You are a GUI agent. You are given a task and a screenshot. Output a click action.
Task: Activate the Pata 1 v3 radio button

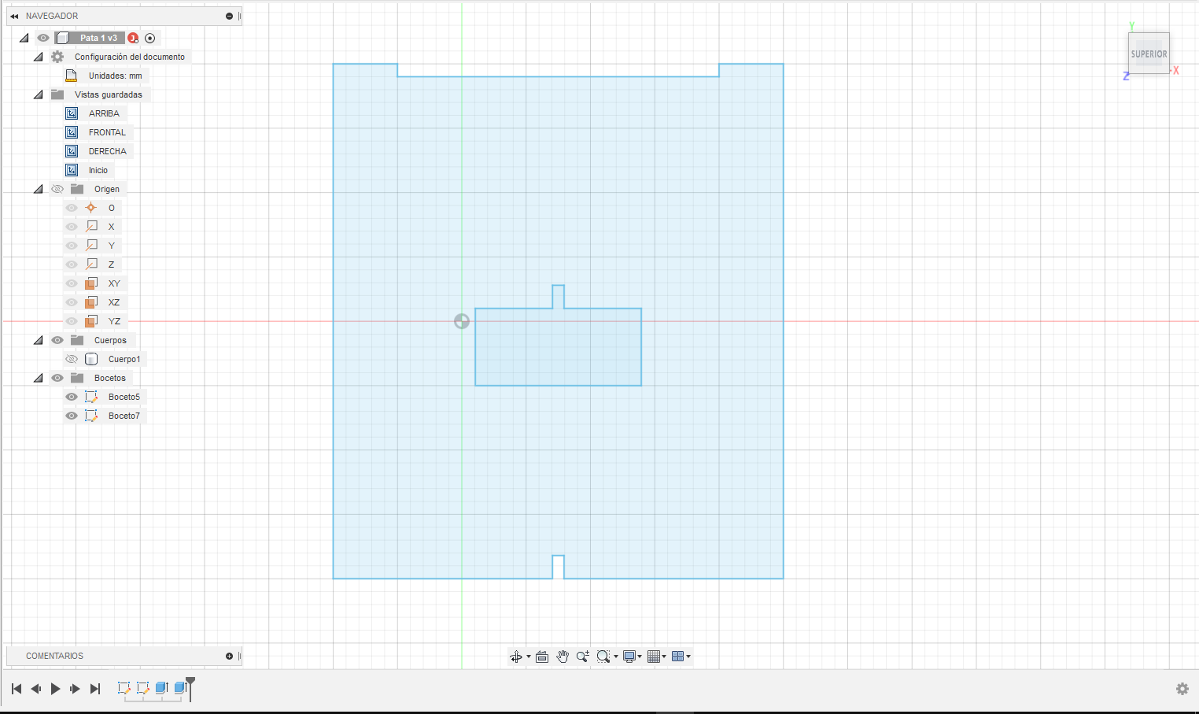coord(150,38)
